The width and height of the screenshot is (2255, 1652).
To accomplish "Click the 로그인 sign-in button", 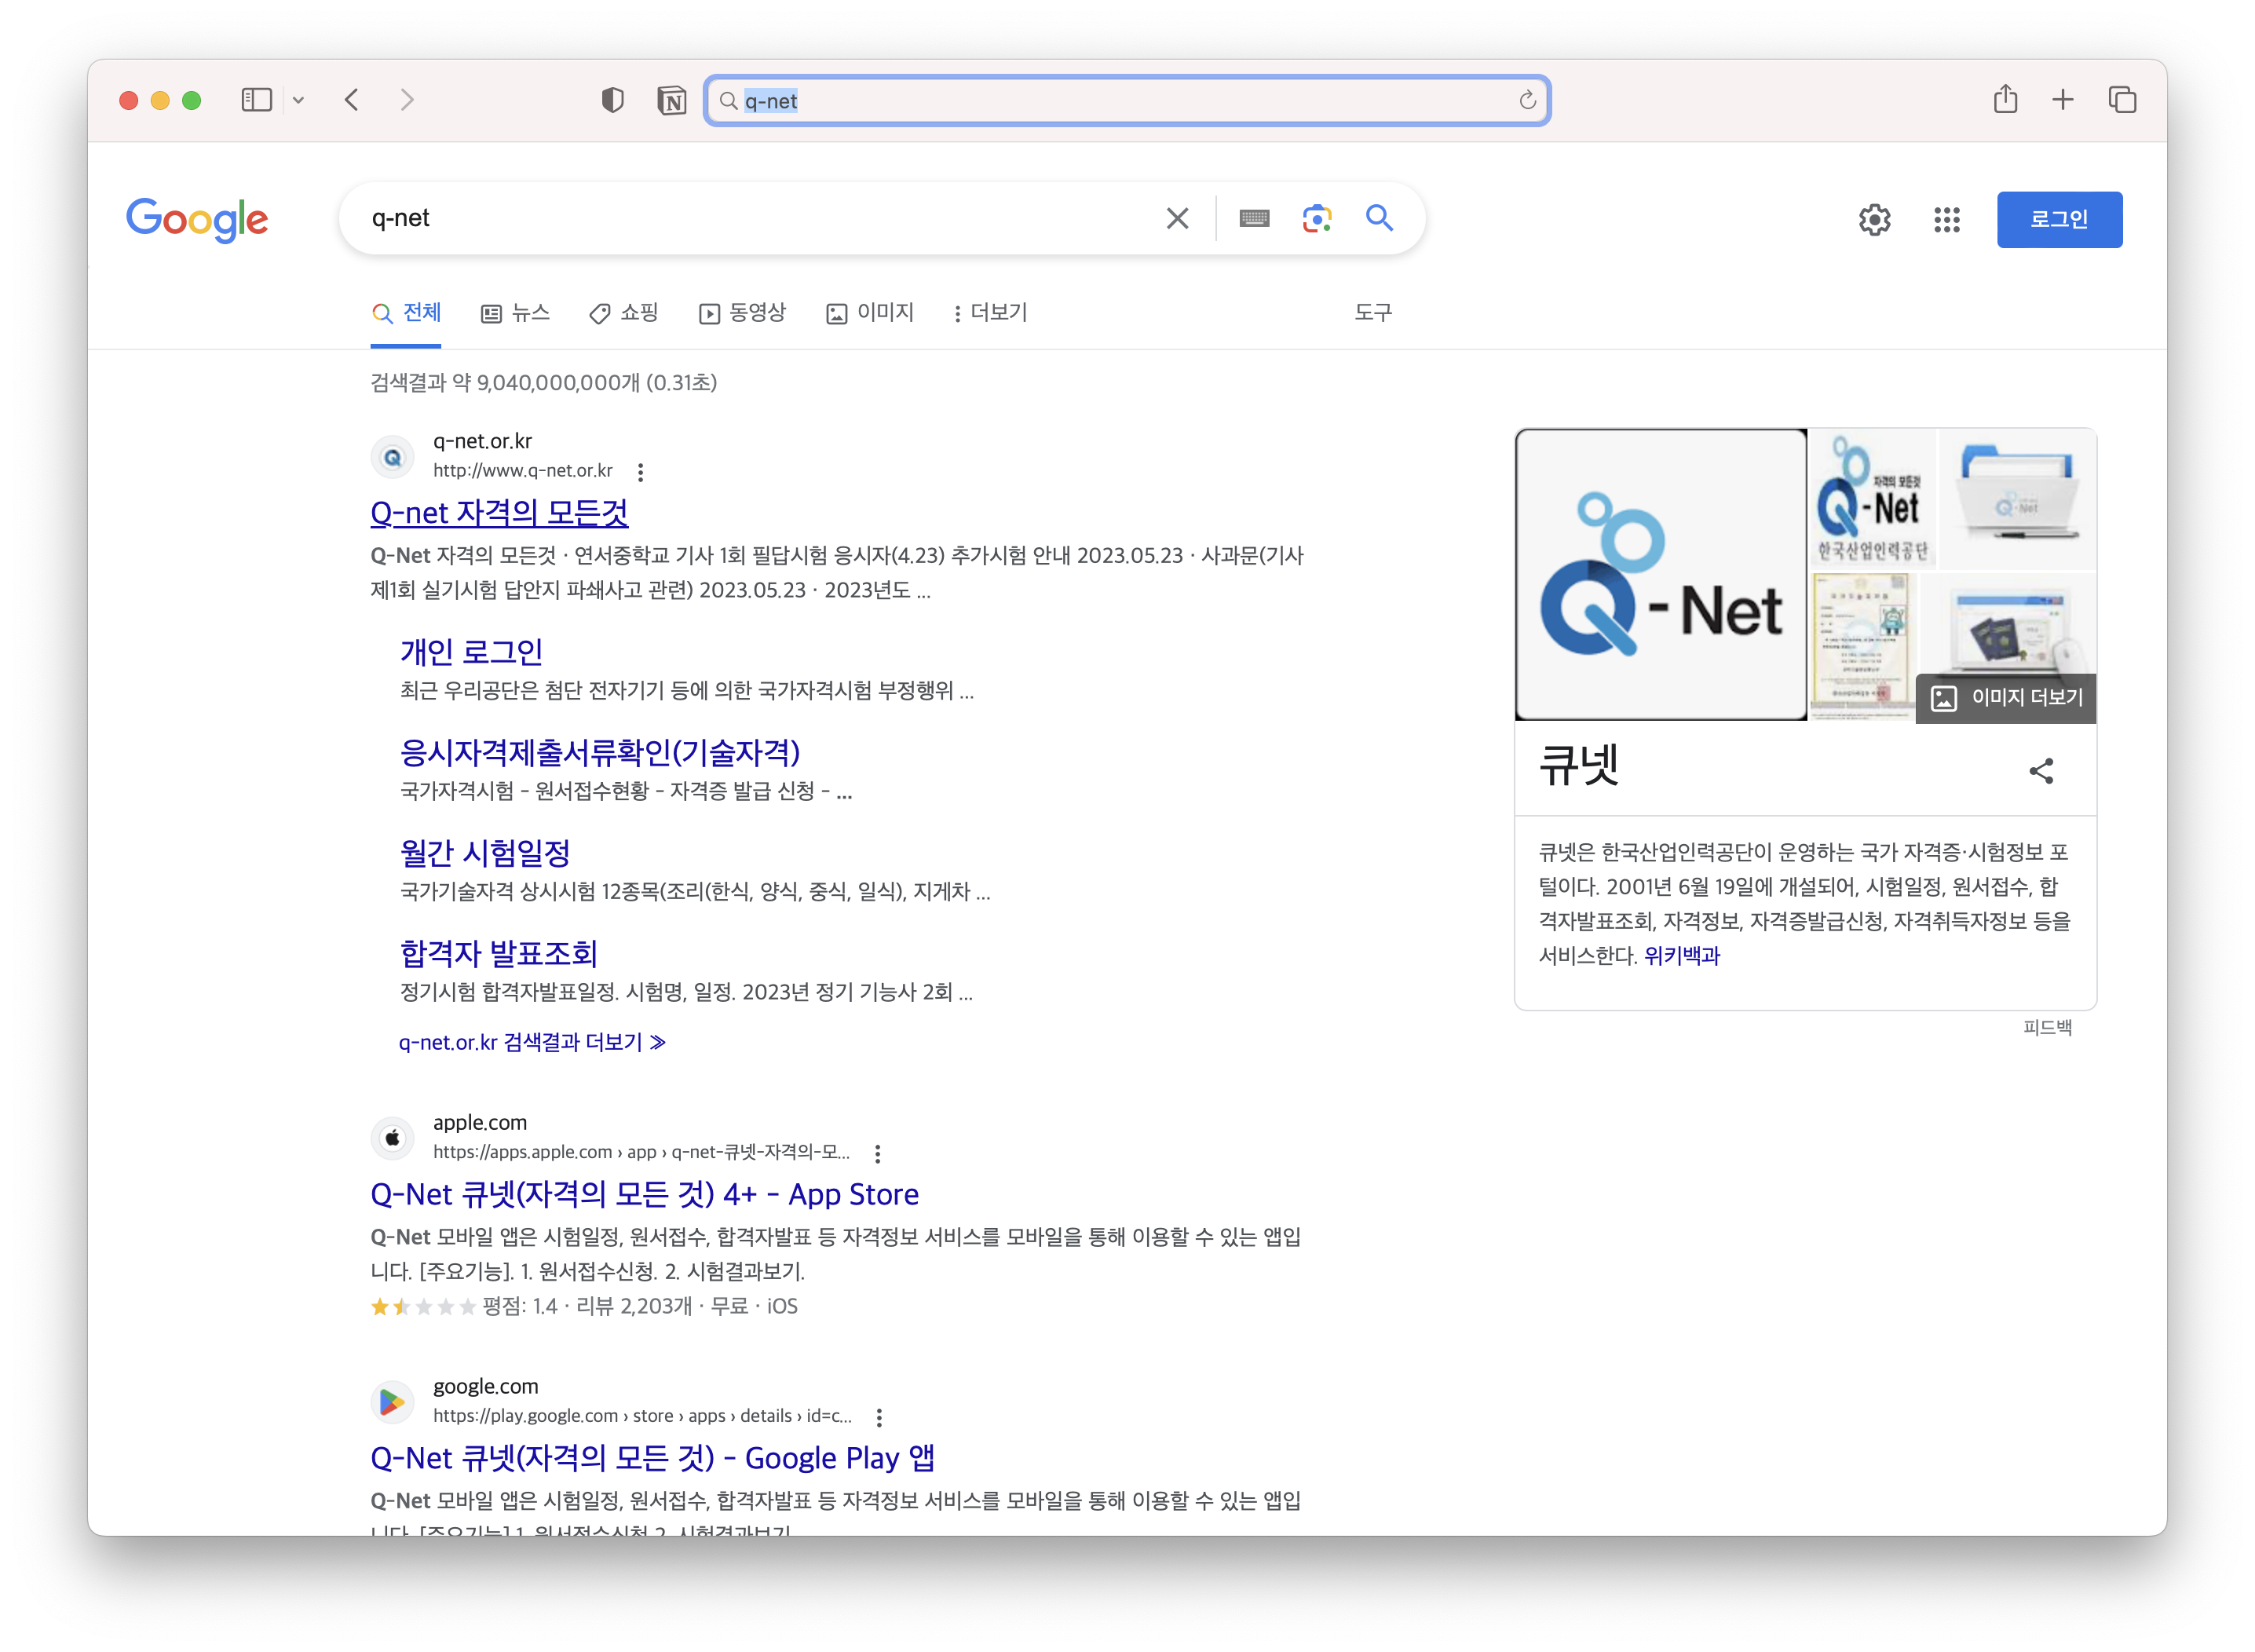I will pyautogui.click(x=2059, y=220).
